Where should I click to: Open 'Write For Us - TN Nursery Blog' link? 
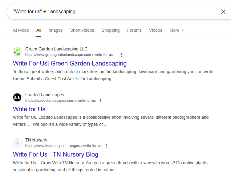pos(55,154)
